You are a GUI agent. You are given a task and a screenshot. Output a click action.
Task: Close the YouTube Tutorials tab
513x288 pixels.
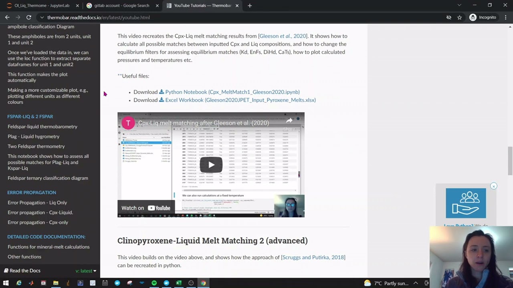point(237,6)
